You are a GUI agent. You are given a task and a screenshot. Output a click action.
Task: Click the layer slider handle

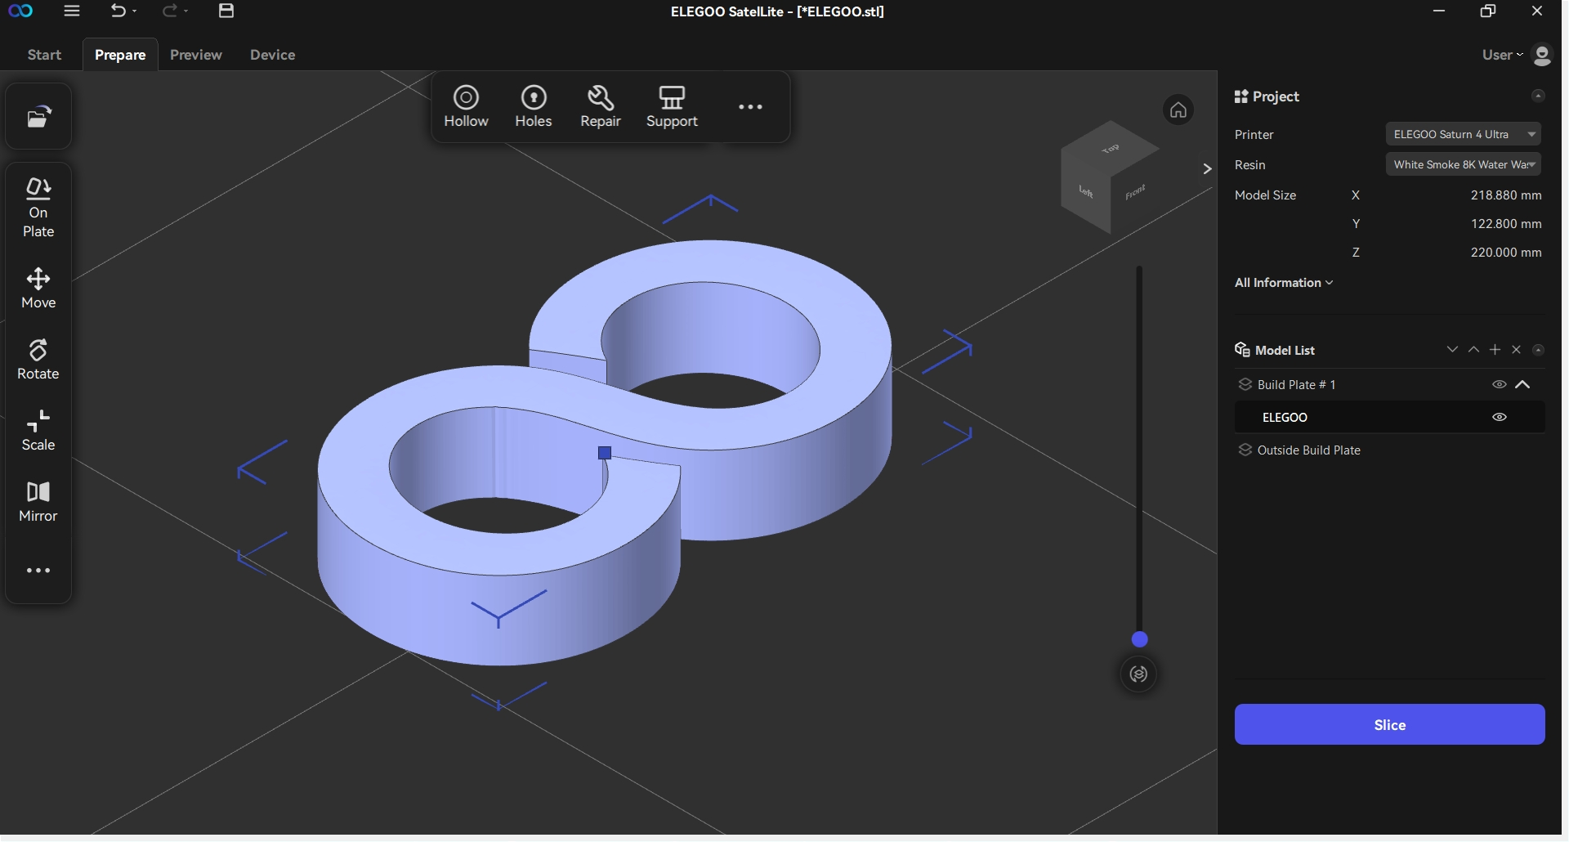1139,639
